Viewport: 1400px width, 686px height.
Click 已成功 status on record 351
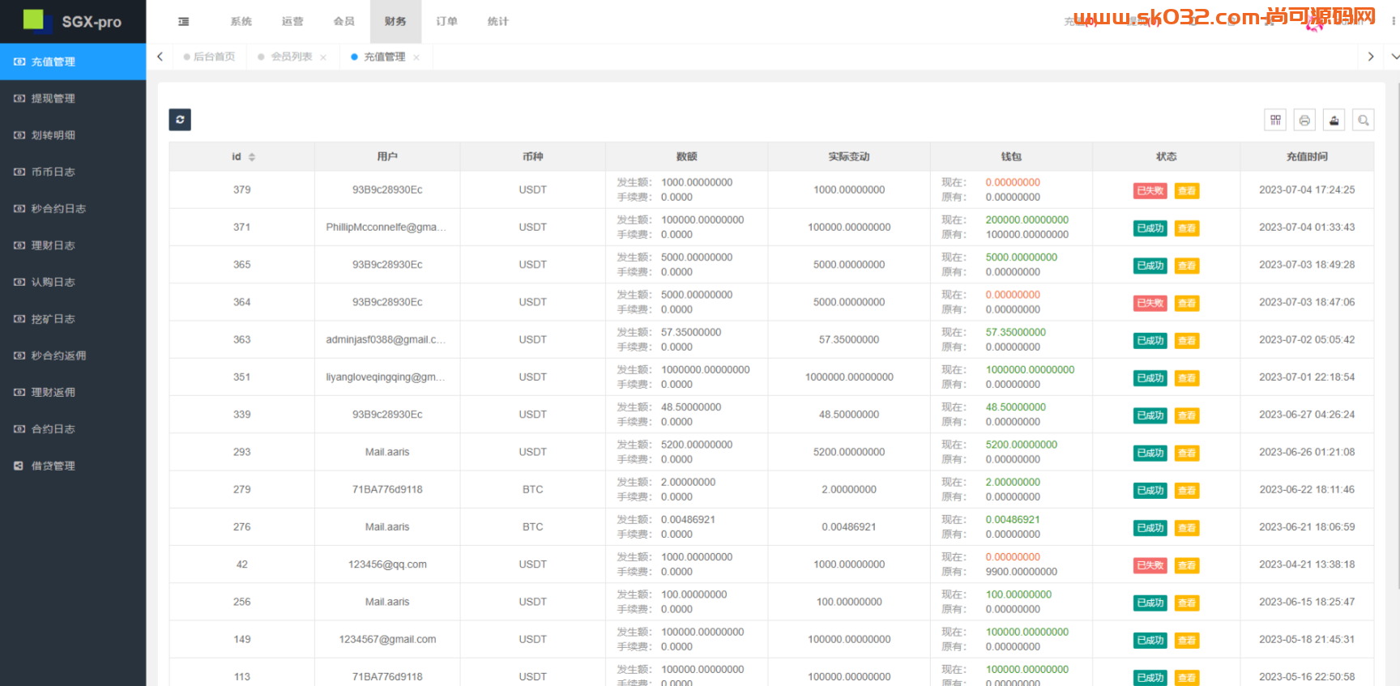pos(1150,378)
